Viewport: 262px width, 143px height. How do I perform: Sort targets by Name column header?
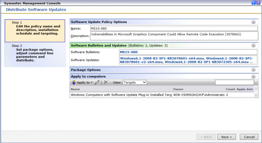[x=121, y=89]
